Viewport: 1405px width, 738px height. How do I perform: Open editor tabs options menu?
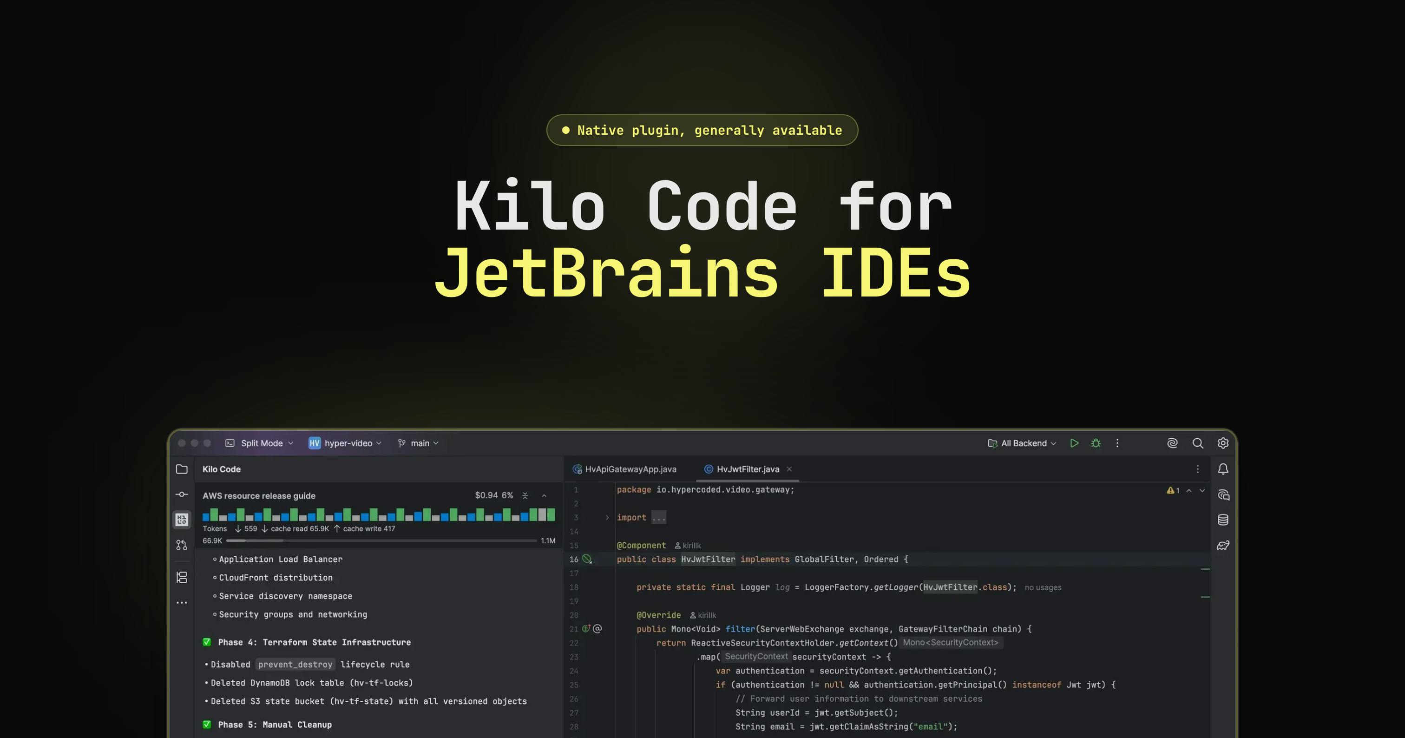pos(1198,469)
